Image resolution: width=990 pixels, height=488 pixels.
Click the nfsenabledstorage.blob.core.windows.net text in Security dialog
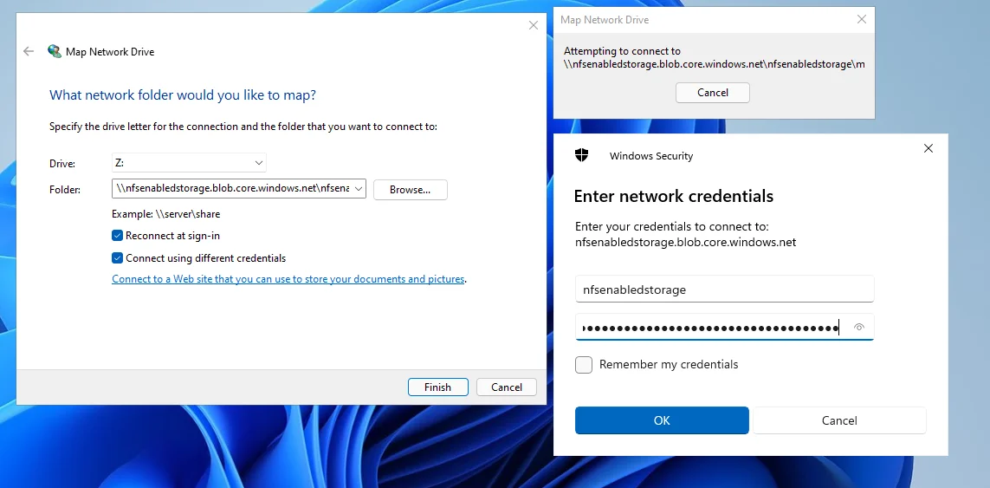(686, 242)
